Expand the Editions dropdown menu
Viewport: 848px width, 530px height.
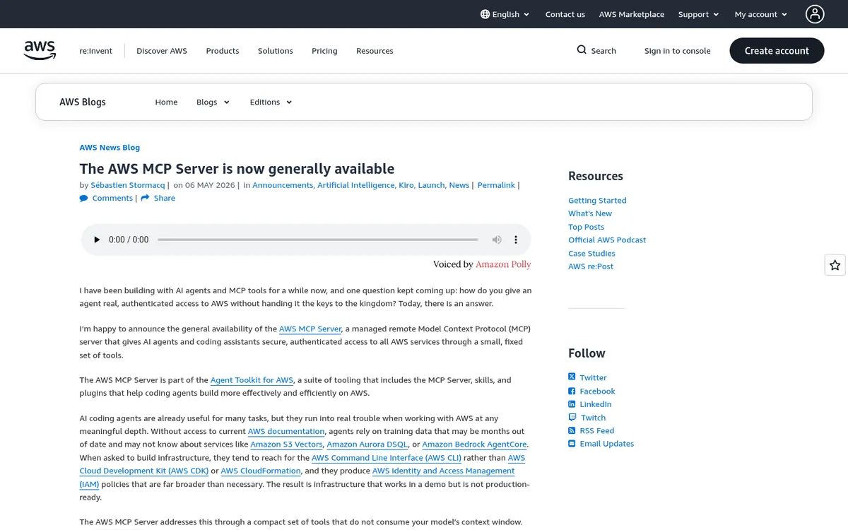tap(271, 102)
